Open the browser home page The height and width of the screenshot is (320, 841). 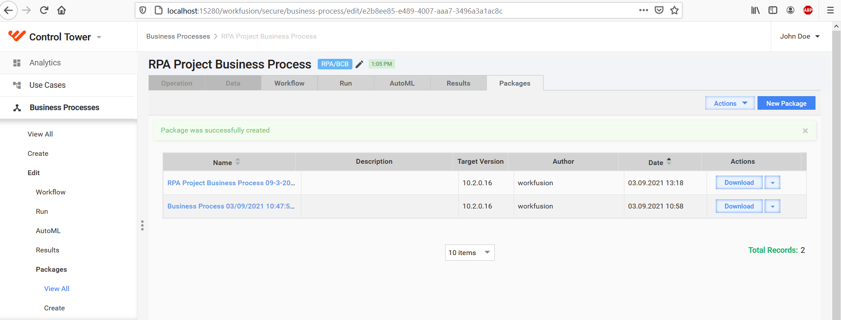(x=62, y=11)
